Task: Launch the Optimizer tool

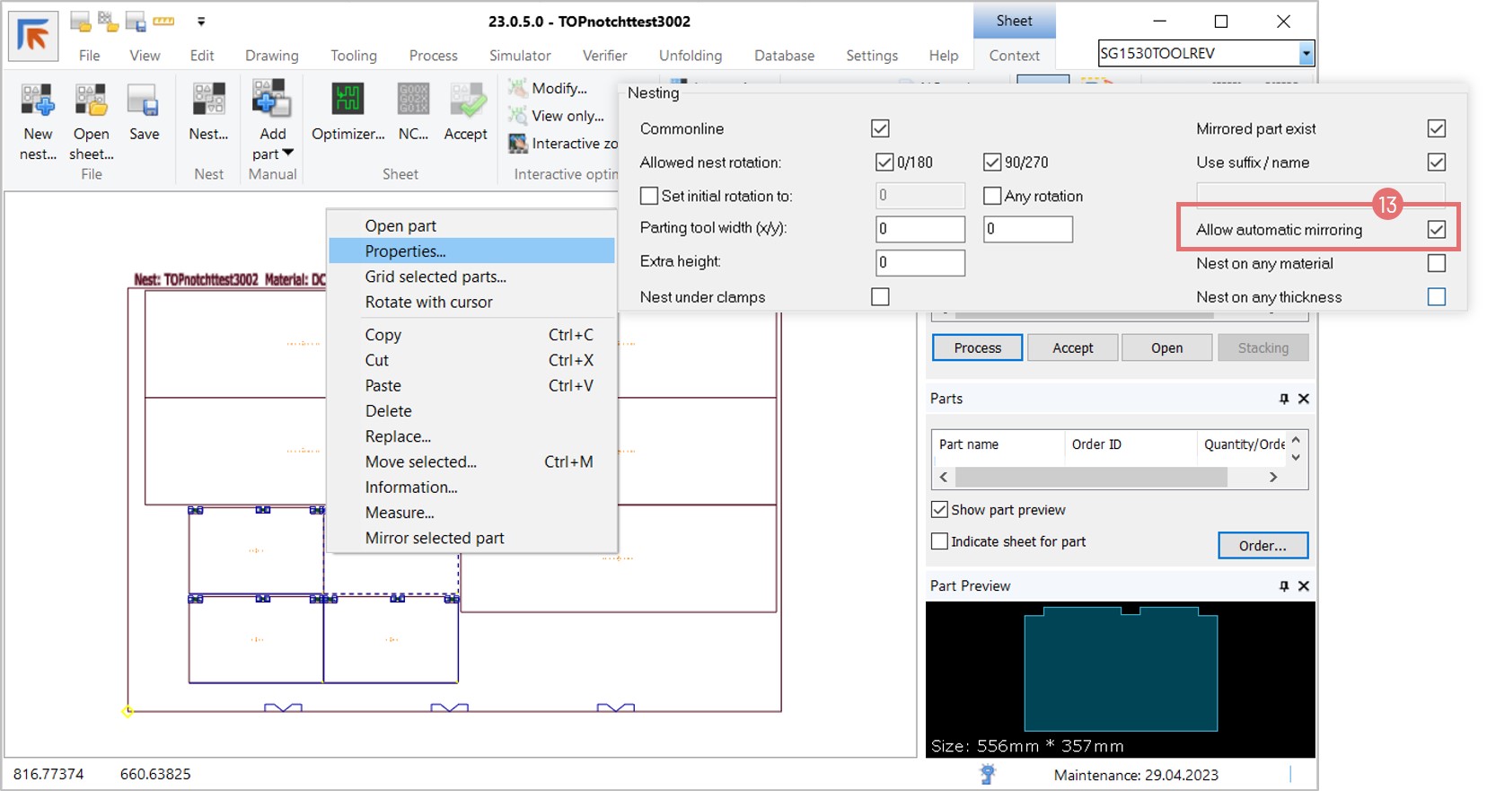Action: coord(348,101)
